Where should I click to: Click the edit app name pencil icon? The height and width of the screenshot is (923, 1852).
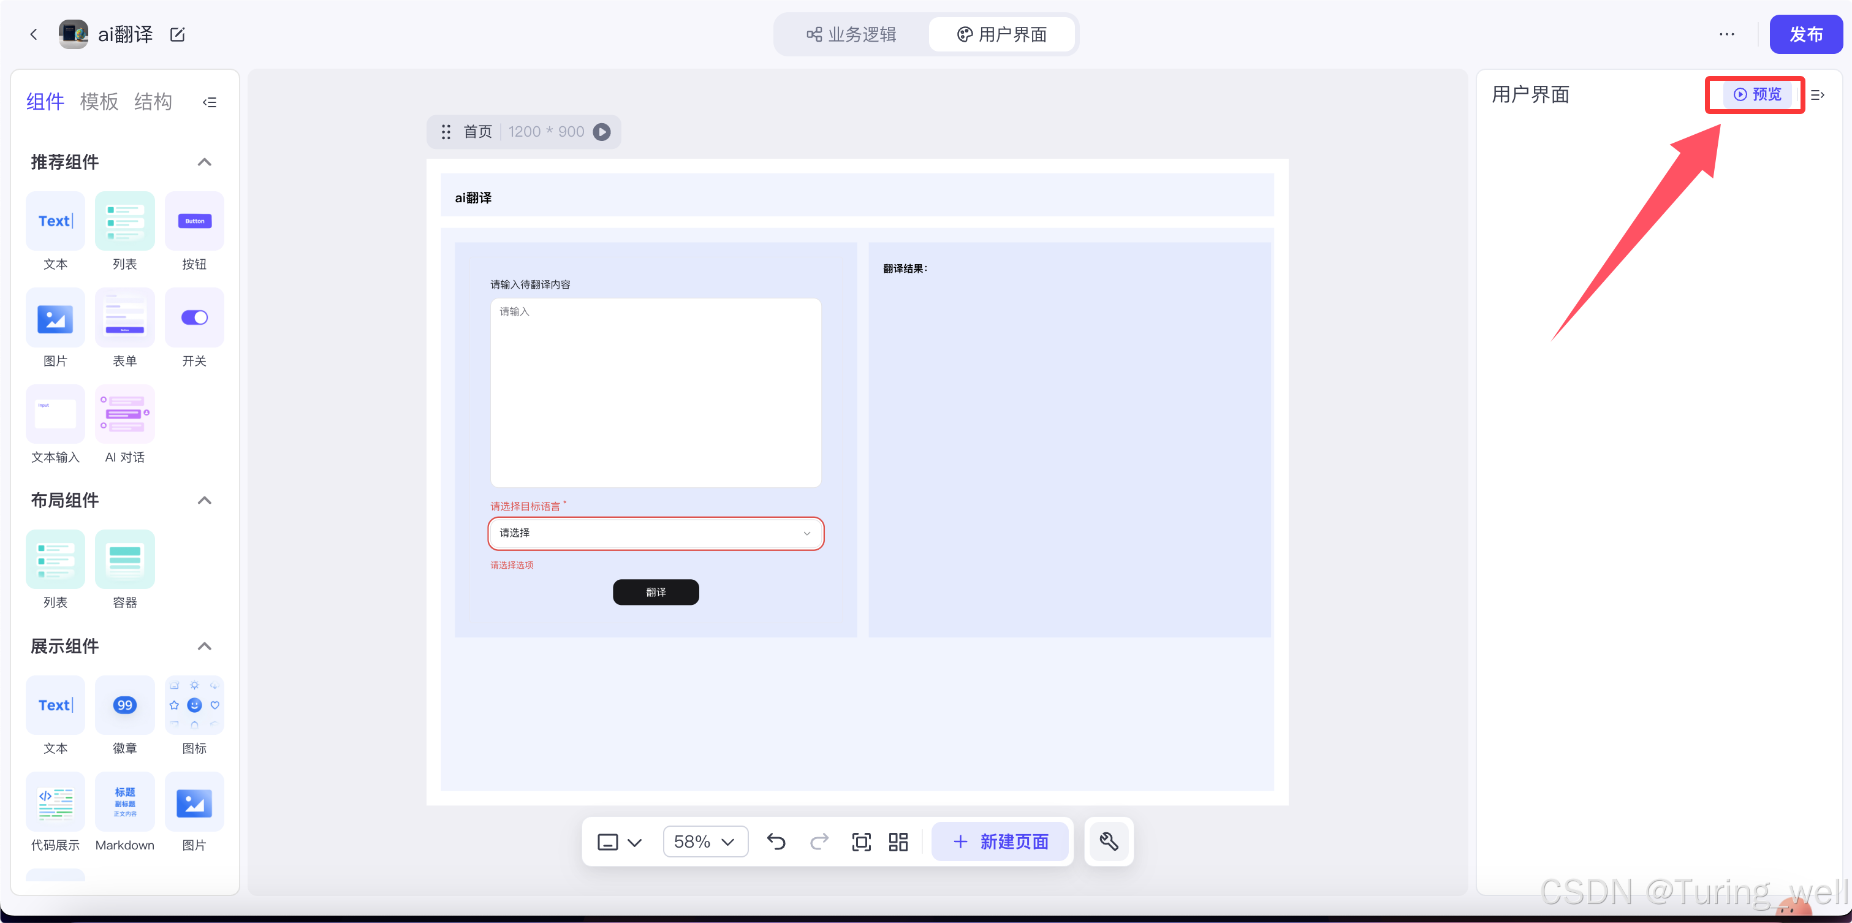178,34
